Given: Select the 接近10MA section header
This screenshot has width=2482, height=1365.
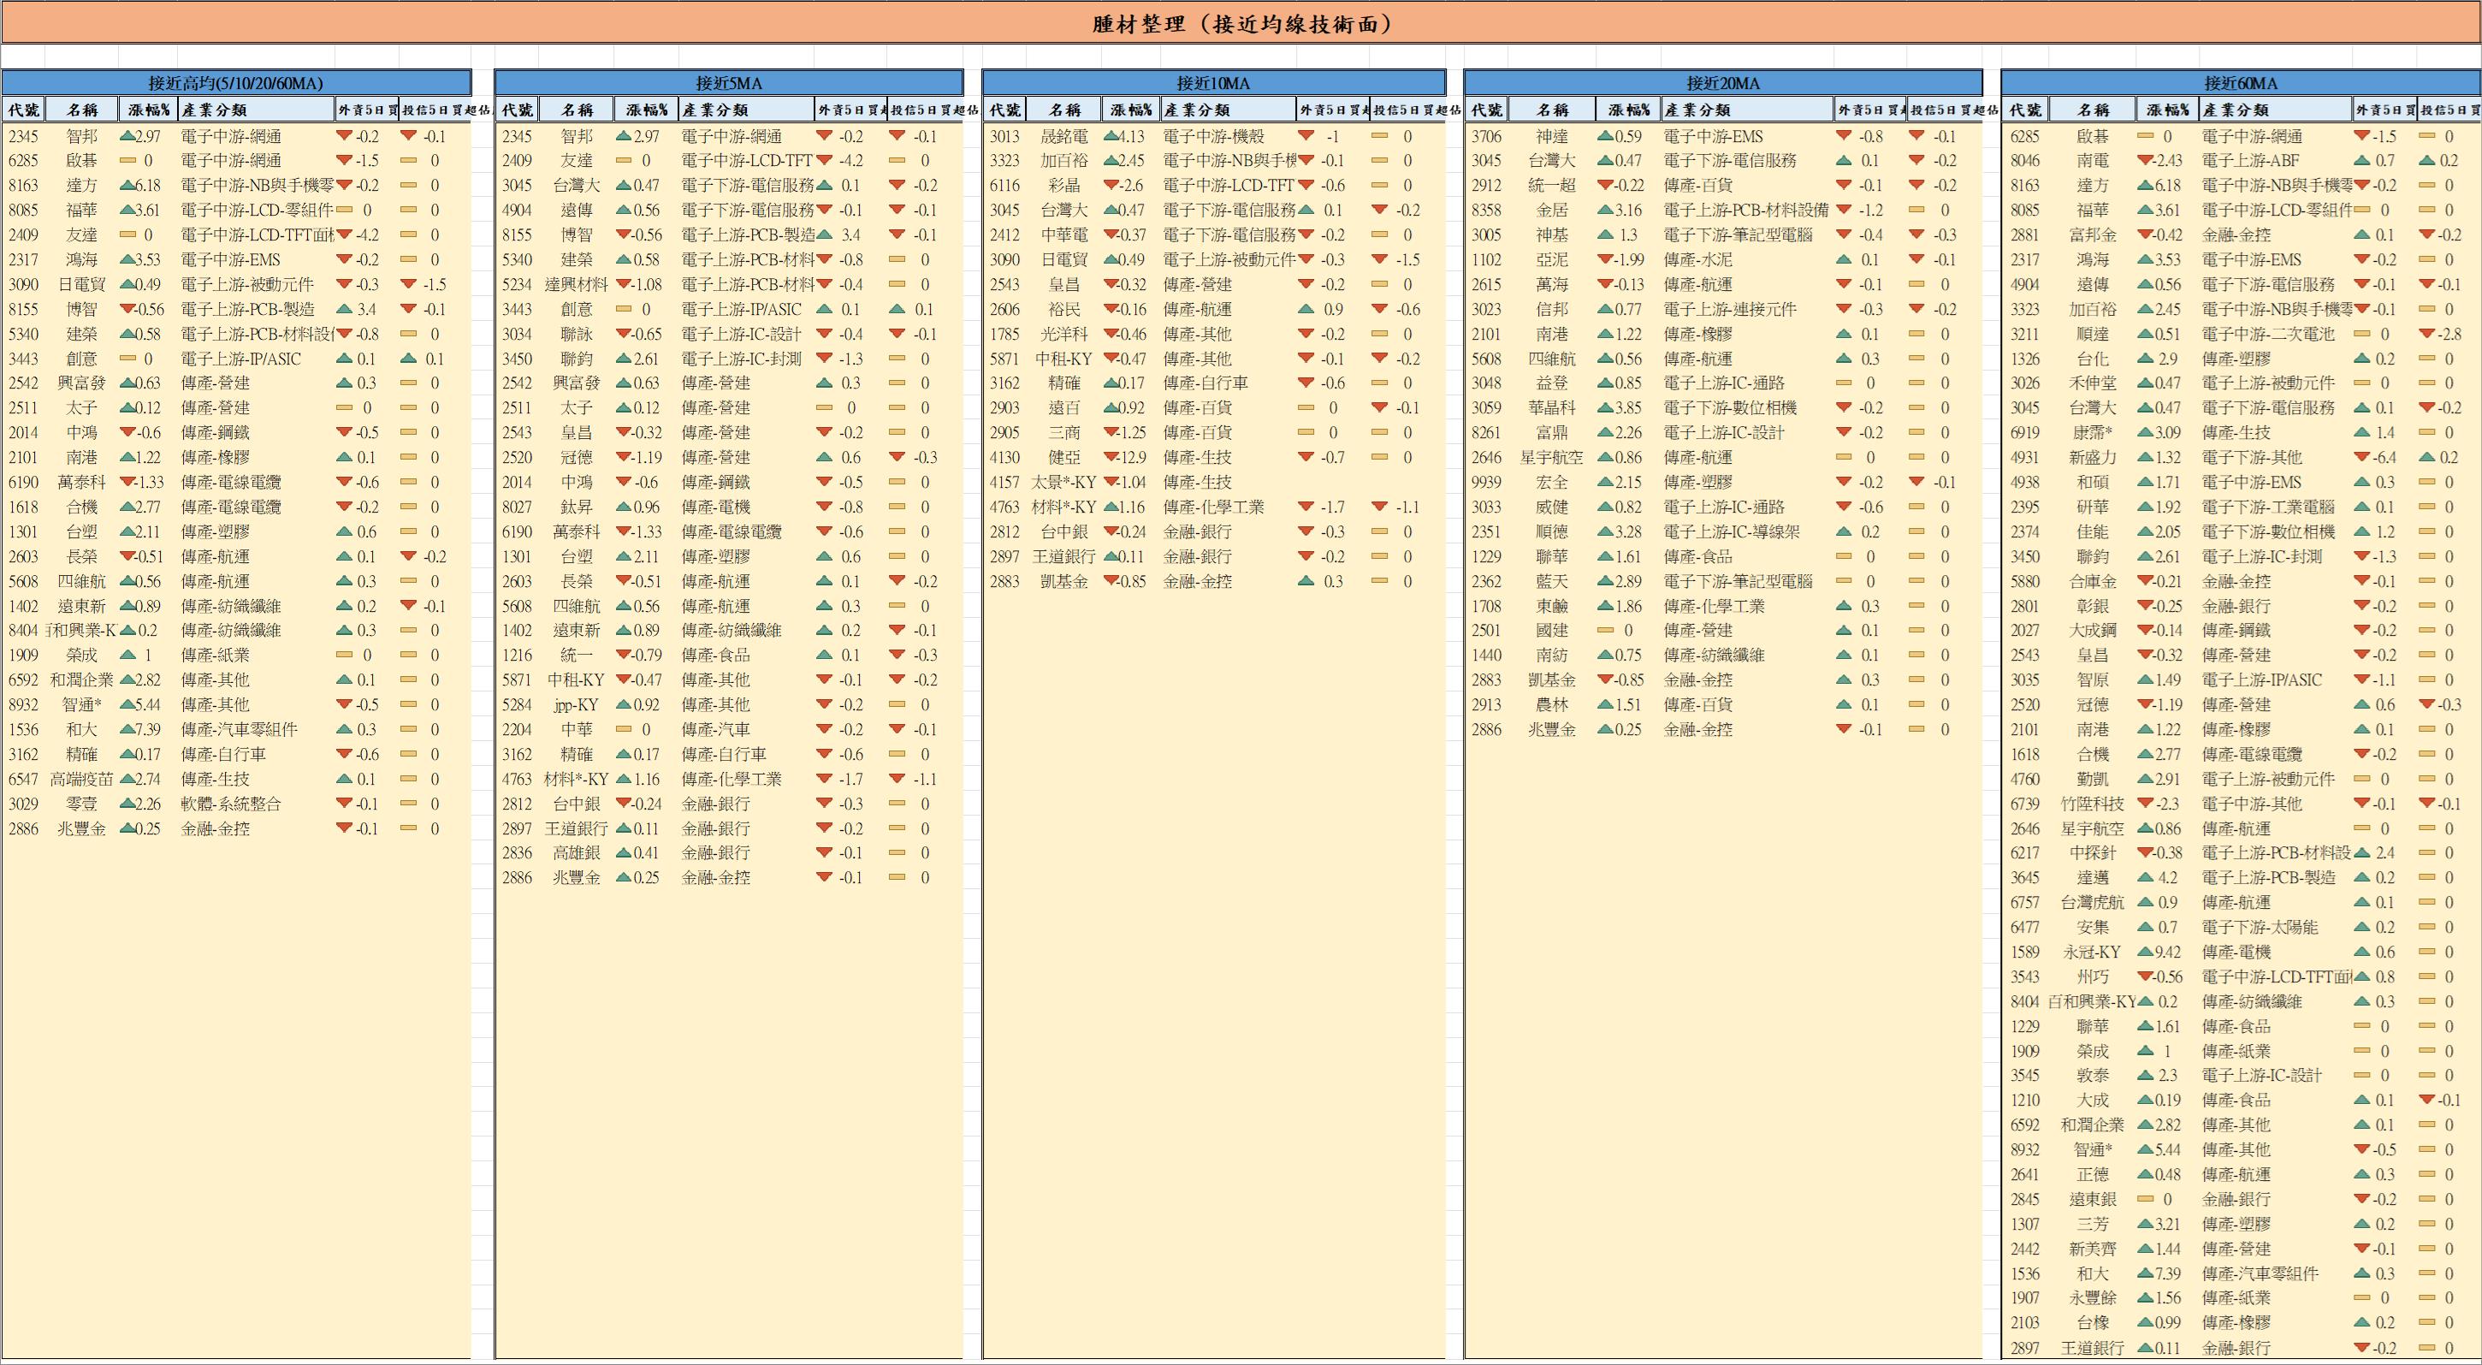Looking at the screenshot, I should [1213, 83].
